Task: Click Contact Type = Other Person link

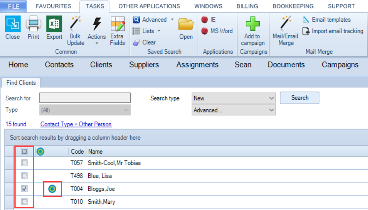Action: click(76, 124)
